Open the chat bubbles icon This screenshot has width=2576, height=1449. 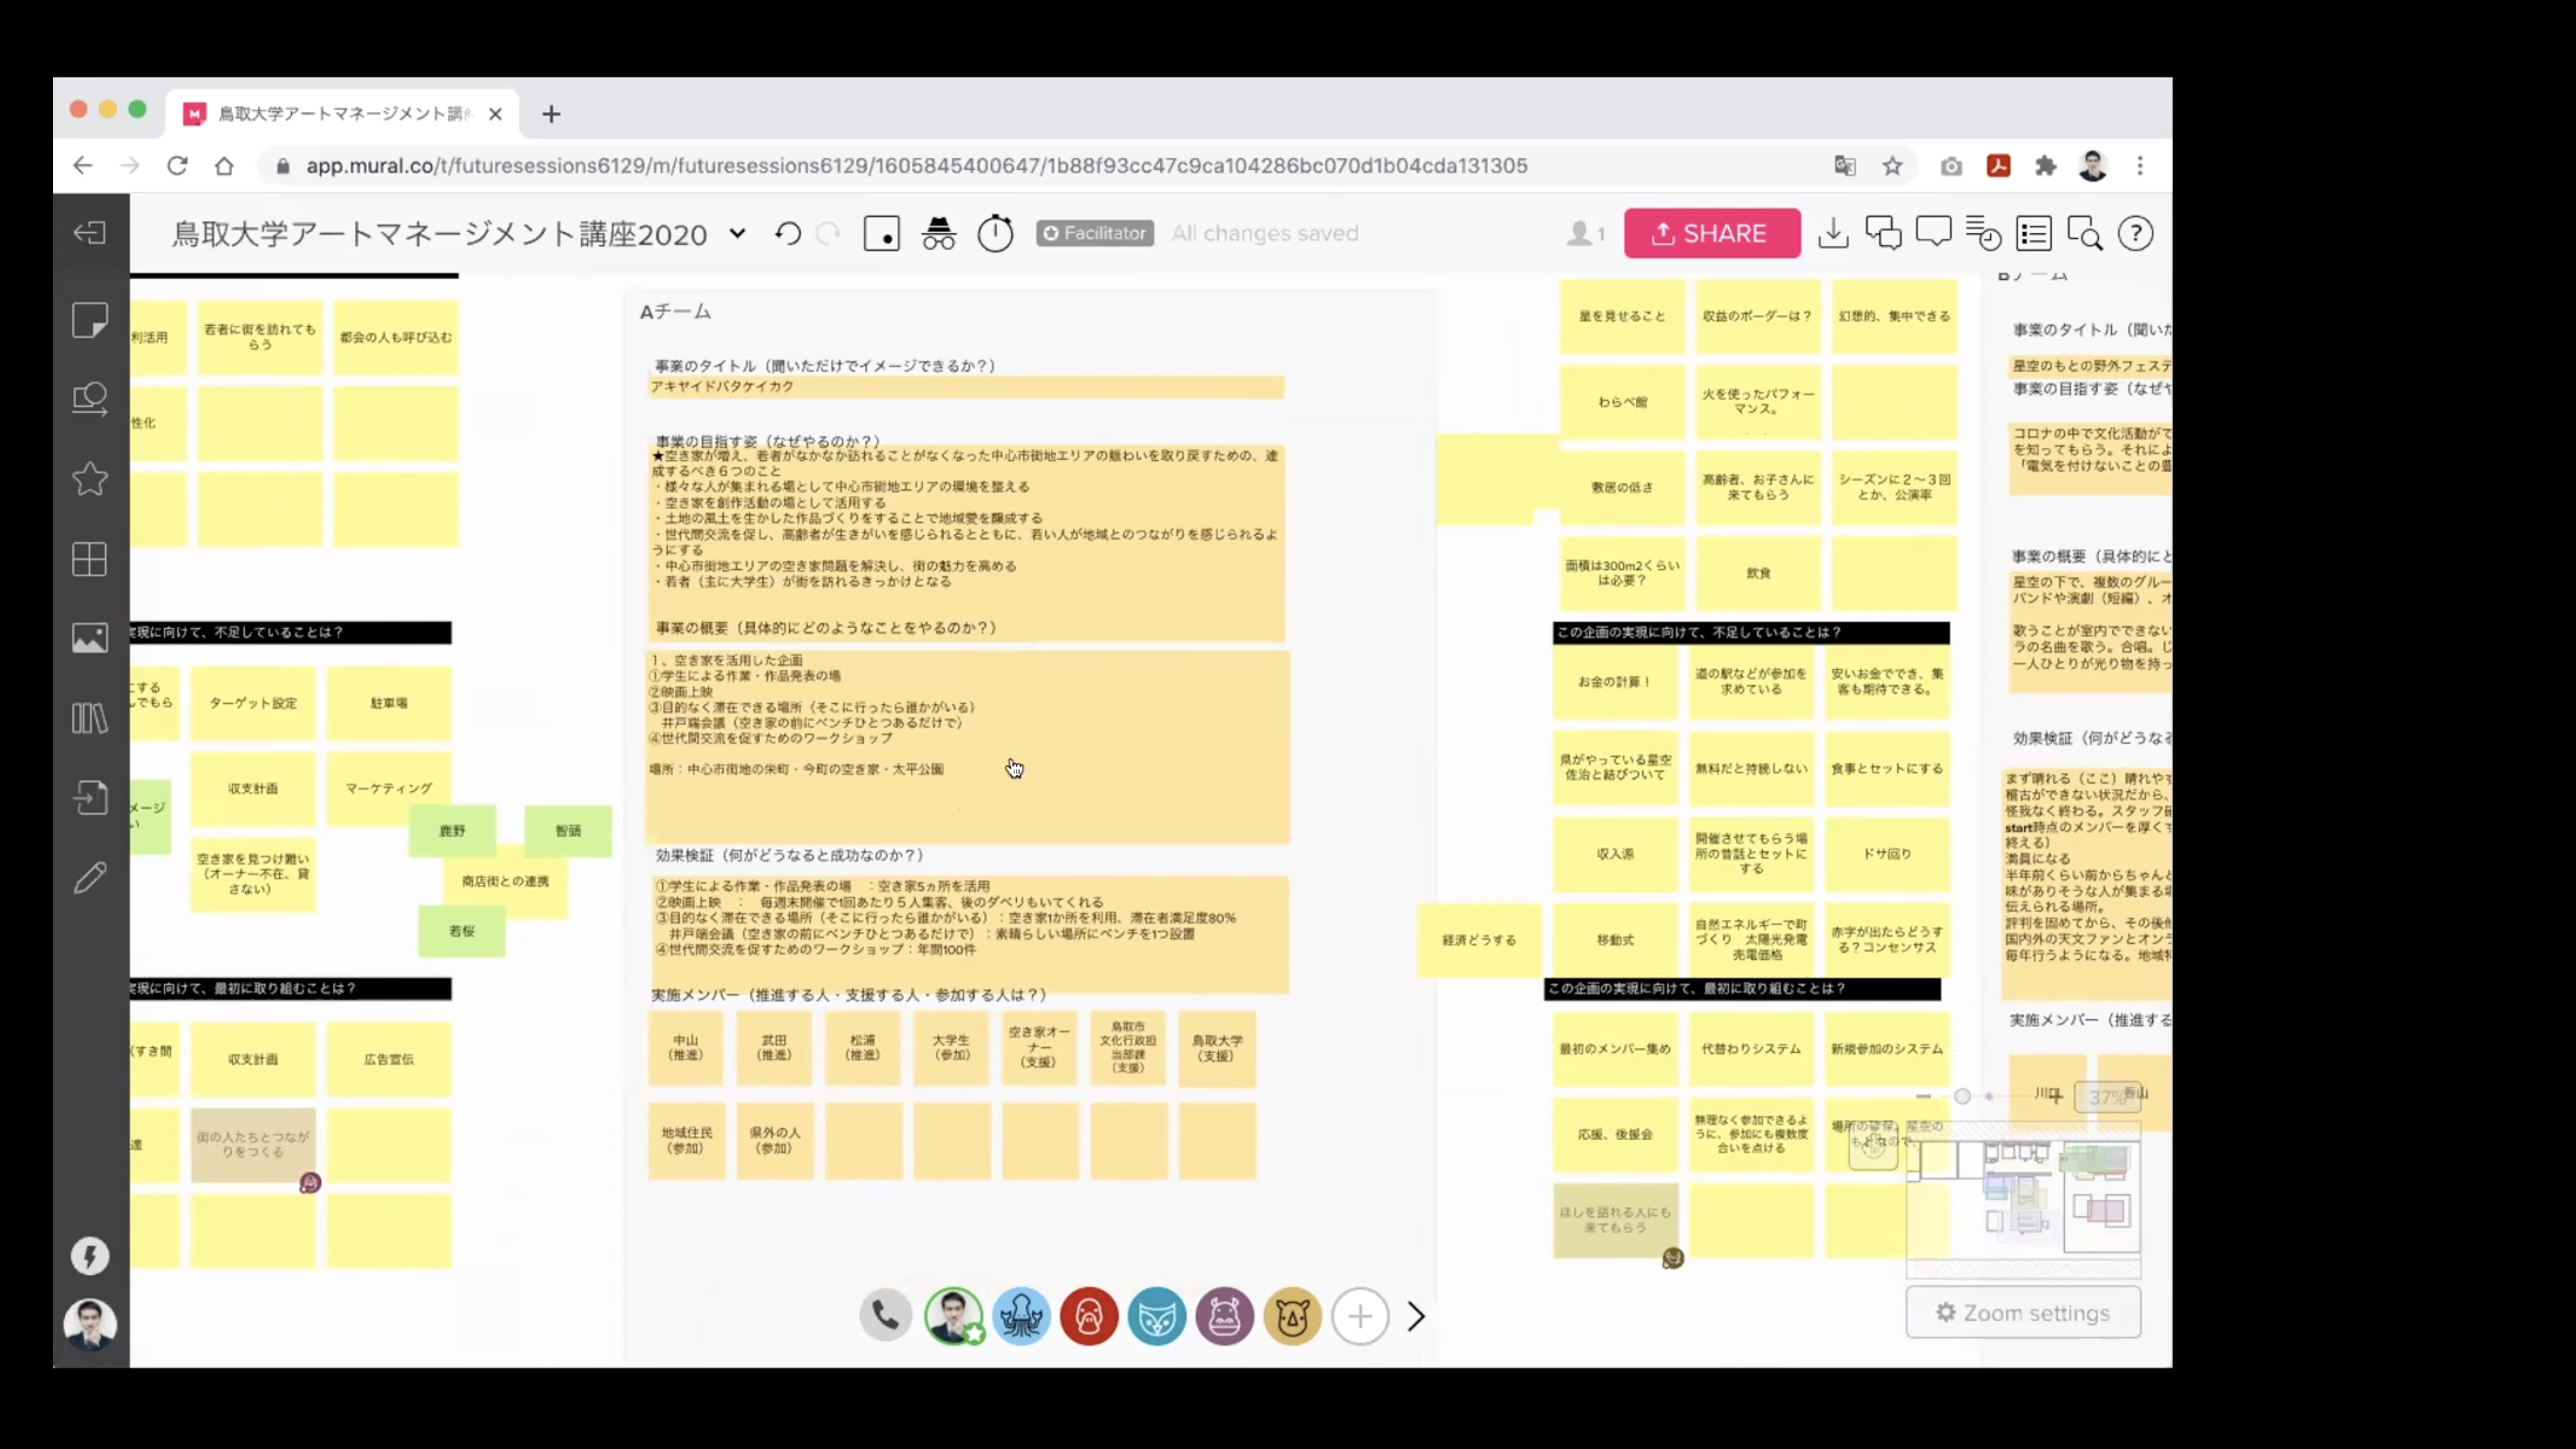(1884, 234)
